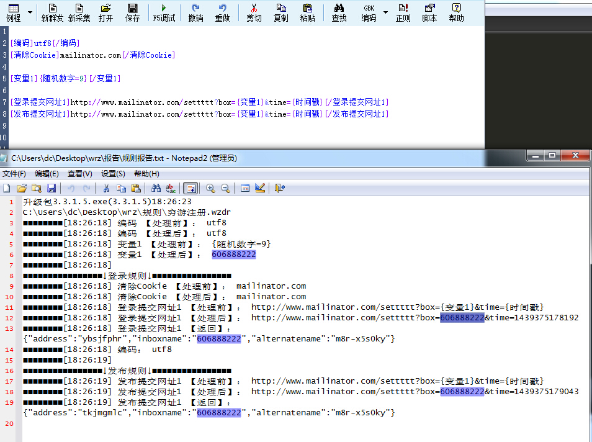Open the 设置(S) menu in Notepad2
This screenshot has width=592, height=442.
coord(113,174)
